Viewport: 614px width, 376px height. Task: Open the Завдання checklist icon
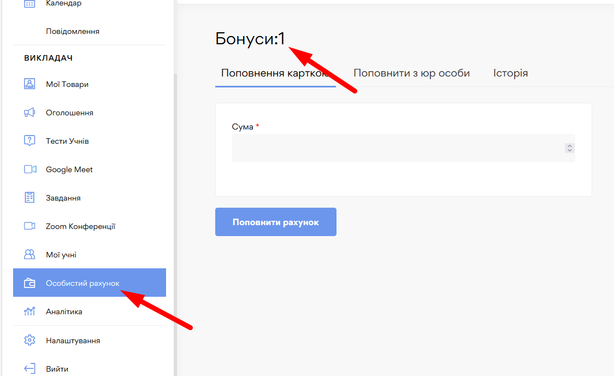[x=29, y=198]
